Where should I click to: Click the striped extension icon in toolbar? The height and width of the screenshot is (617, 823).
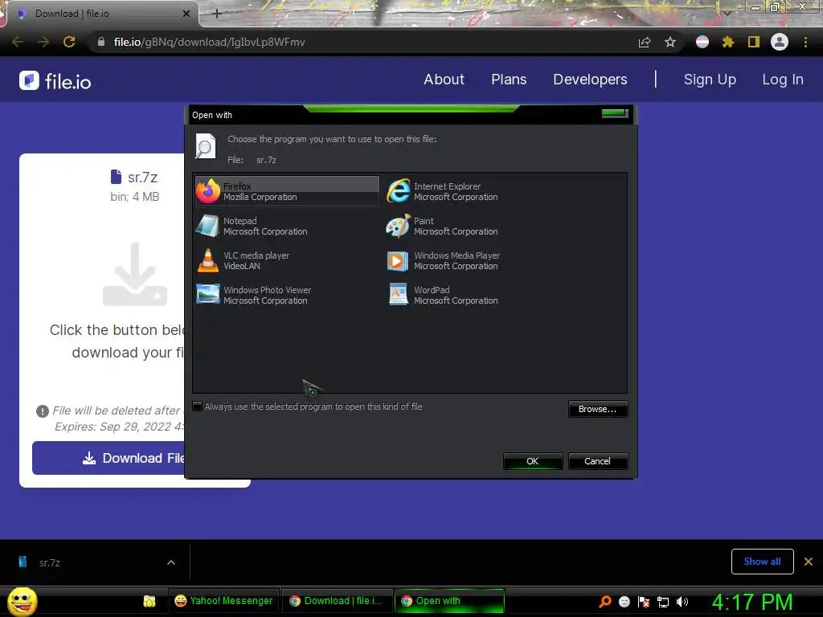point(702,42)
